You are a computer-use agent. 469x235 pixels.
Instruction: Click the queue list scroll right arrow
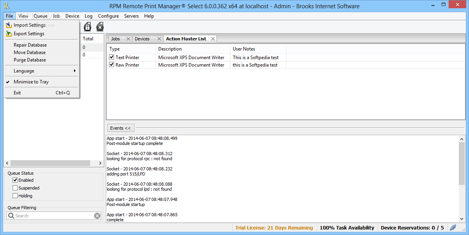tap(100, 163)
